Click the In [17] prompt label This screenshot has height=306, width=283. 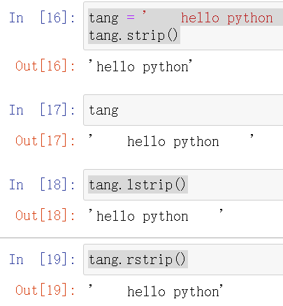(x=42, y=110)
